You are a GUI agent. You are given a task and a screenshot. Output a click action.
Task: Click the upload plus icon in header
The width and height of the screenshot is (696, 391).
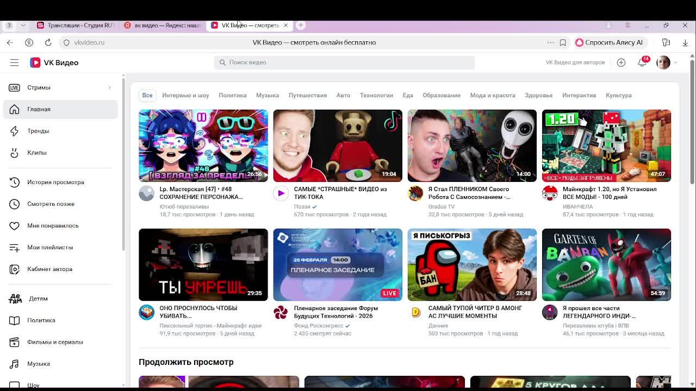[x=621, y=62]
